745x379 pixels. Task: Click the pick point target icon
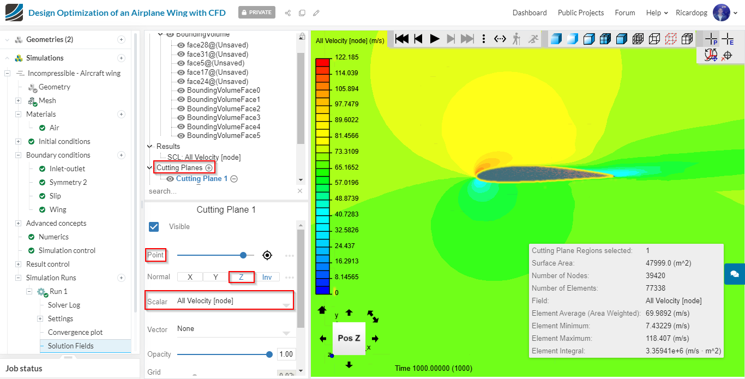[267, 255]
